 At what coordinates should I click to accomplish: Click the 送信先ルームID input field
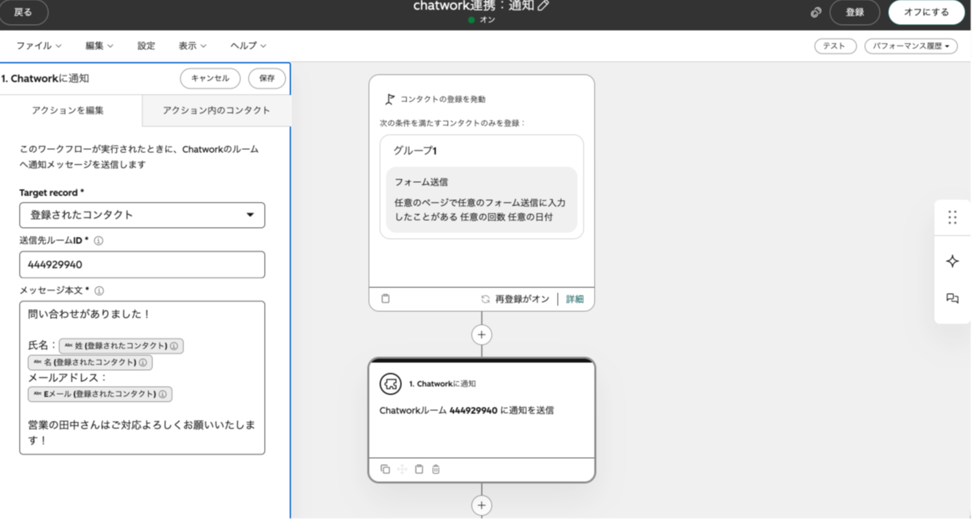(x=142, y=264)
